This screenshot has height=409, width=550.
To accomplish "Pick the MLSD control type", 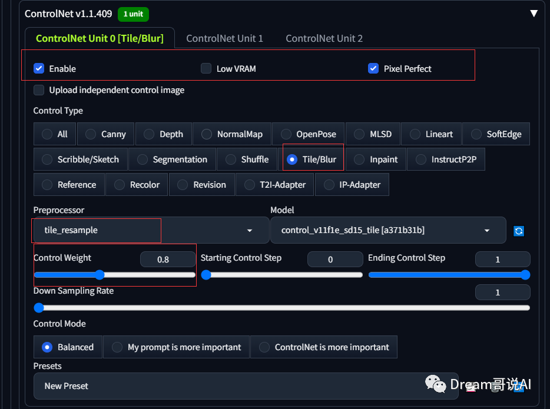I will pyautogui.click(x=373, y=134).
